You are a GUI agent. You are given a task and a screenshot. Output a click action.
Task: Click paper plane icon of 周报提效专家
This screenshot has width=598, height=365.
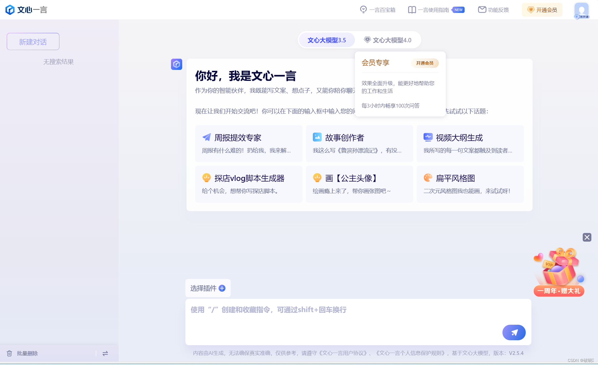tap(206, 137)
